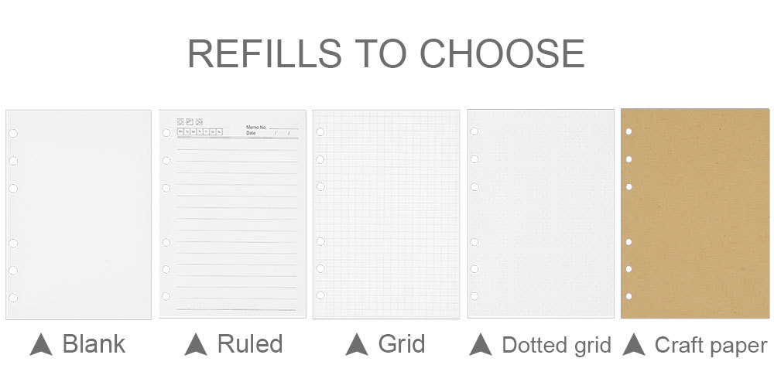Select the Dotted grid label
Image resolution: width=774 pixels, height=382 pixels.
coord(557,345)
